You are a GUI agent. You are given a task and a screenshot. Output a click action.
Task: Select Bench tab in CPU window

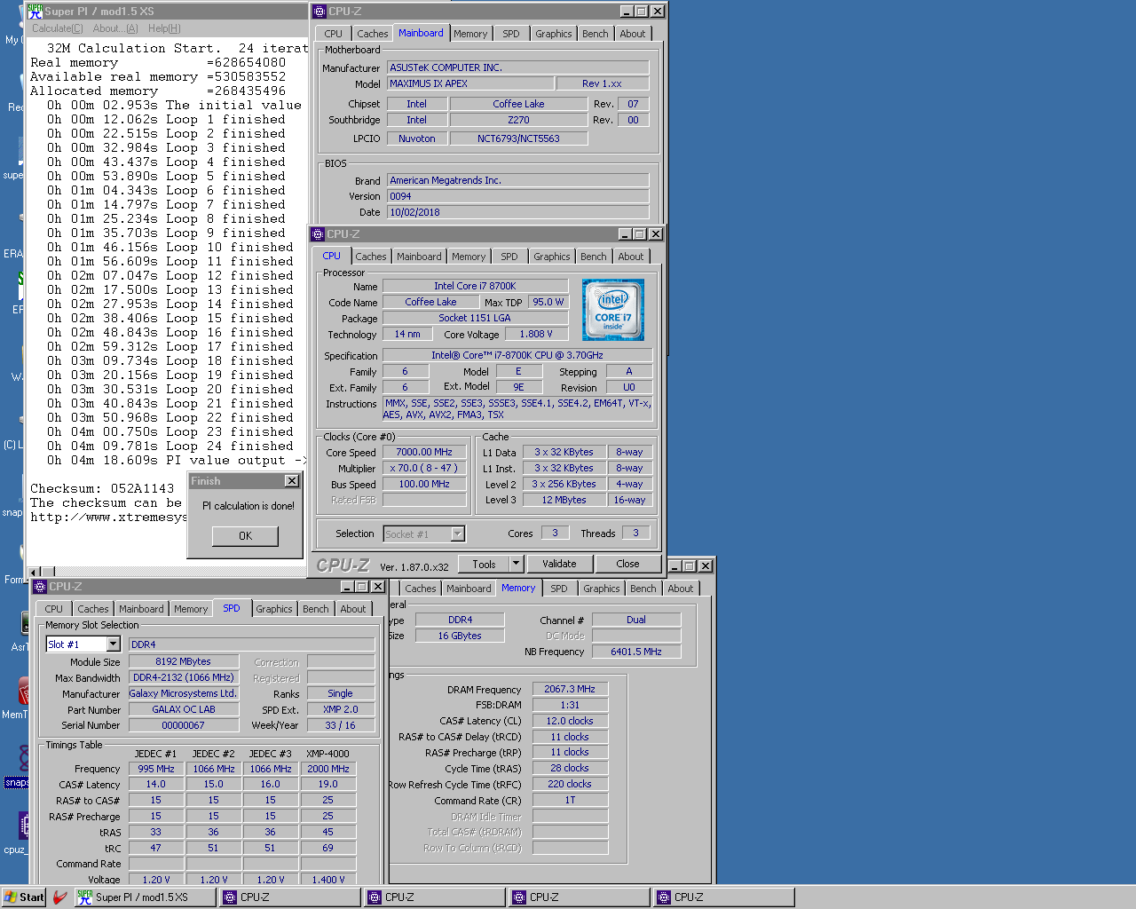[594, 257]
